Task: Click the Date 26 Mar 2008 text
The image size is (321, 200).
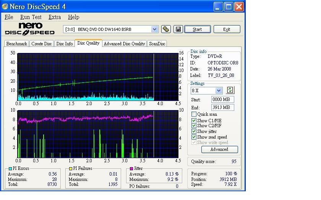Action: coord(219,69)
